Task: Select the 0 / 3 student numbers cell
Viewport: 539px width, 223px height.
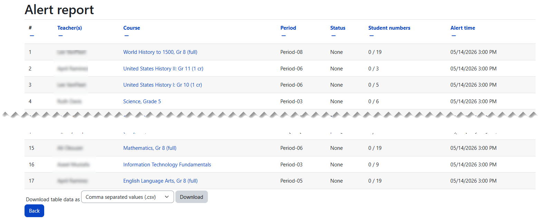Action: [374, 69]
